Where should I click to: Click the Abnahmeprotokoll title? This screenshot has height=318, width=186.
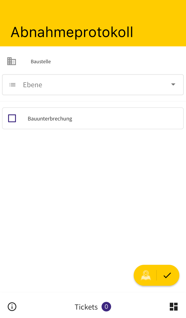pyautogui.click(x=72, y=33)
